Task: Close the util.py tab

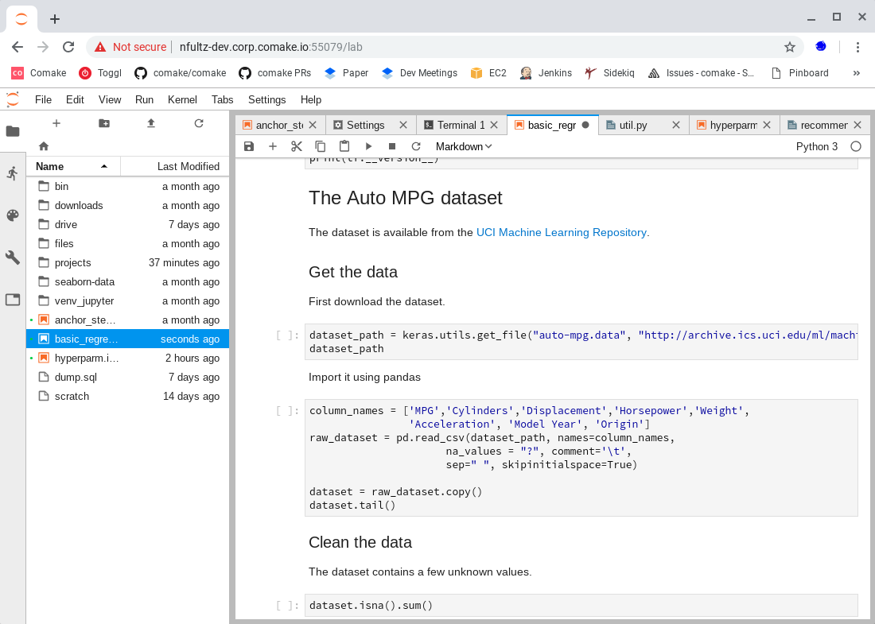Action: coord(676,125)
